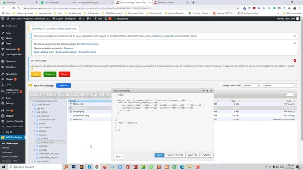Image resolution: width=303 pixels, height=170 pixels.
Task: Open Appearance in the sidebar
Action: tap(11, 74)
